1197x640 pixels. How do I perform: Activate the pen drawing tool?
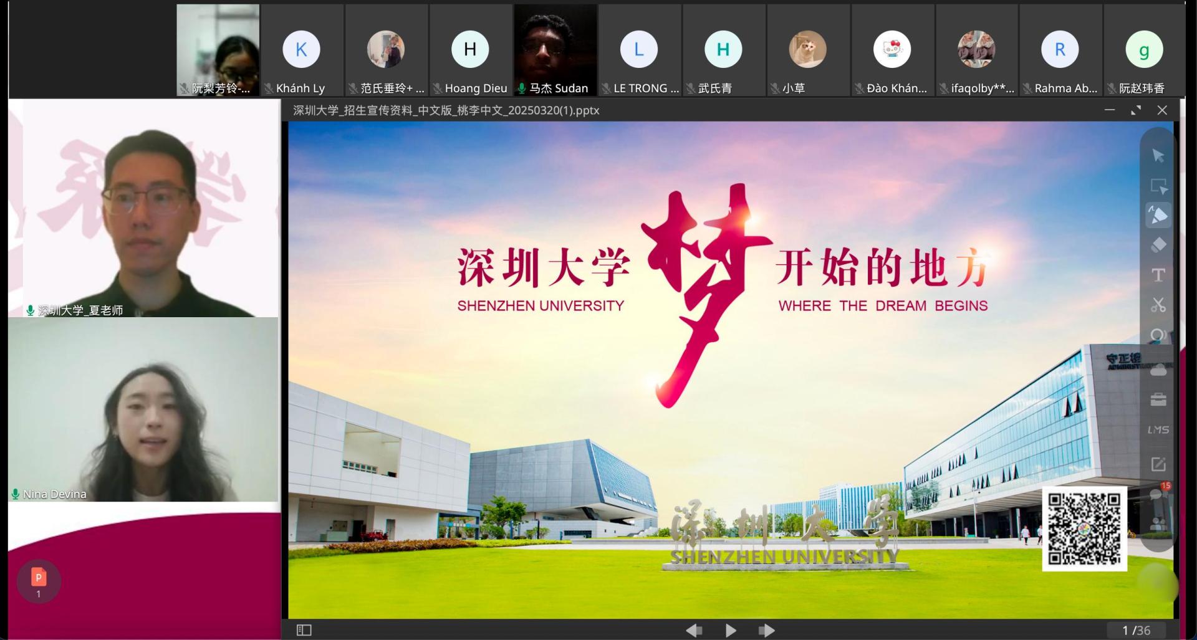(1158, 216)
